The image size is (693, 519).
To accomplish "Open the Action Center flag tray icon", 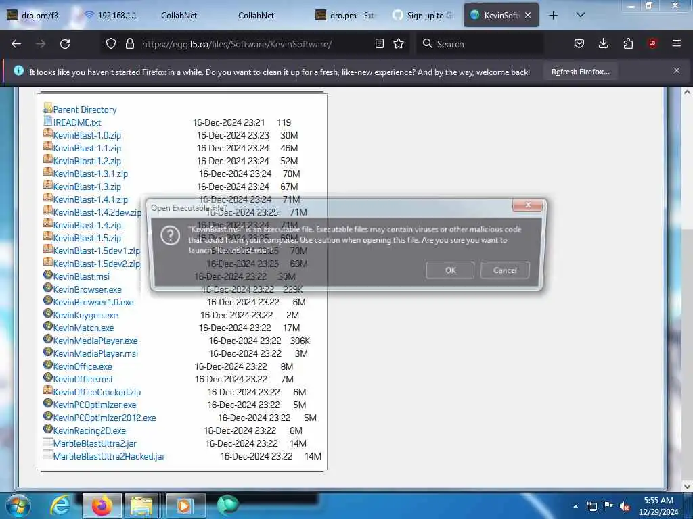I will click(608, 506).
